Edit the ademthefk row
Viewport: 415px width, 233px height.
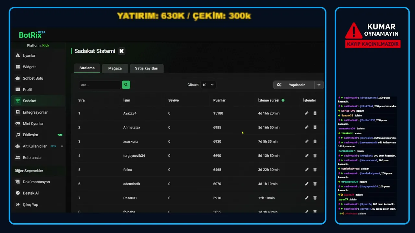[x=307, y=184]
